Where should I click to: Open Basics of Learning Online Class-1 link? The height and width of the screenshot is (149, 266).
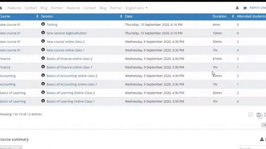pos(71,101)
